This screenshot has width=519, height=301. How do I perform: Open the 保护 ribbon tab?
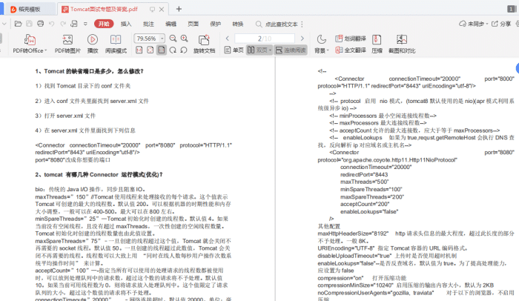tap(216, 24)
